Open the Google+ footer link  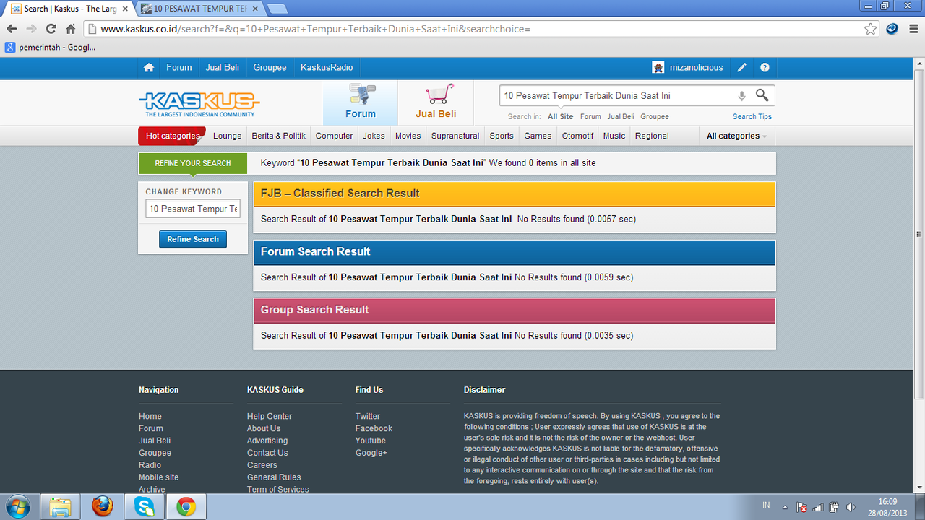(371, 453)
